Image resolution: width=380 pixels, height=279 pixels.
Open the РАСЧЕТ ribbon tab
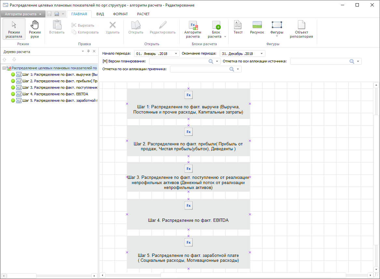click(143, 14)
